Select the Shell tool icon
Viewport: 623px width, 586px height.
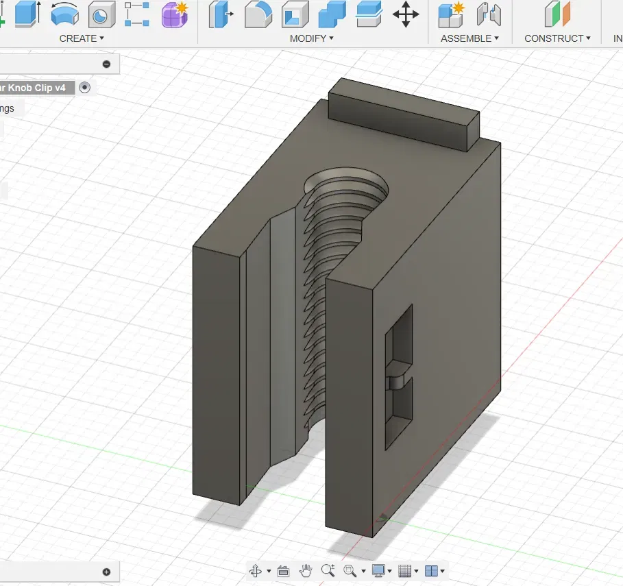tap(295, 14)
